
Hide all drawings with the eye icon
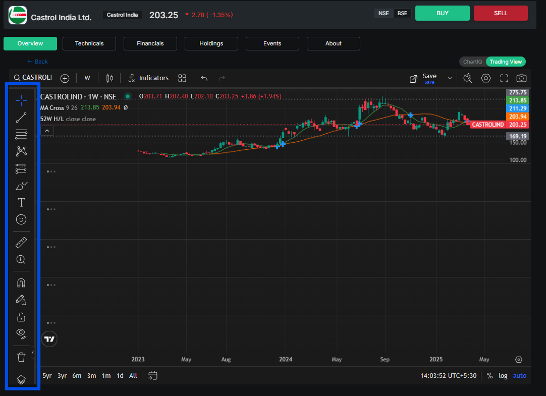pos(21,333)
